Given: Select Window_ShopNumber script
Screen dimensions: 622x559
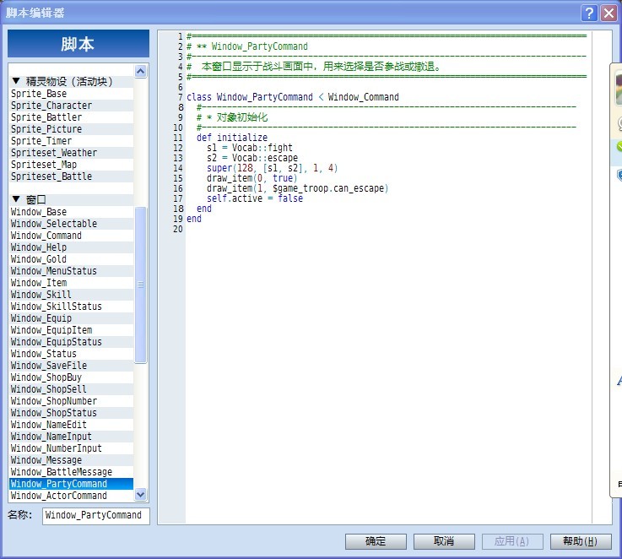Looking at the screenshot, I should coord(72,401).
